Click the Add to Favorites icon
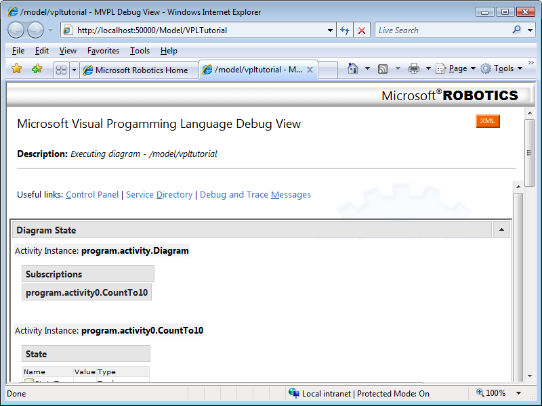 coord(37,69)
